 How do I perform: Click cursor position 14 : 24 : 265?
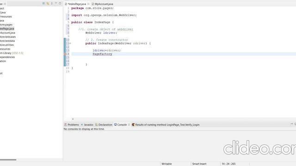pyautogui.click(x=228, y=164)
